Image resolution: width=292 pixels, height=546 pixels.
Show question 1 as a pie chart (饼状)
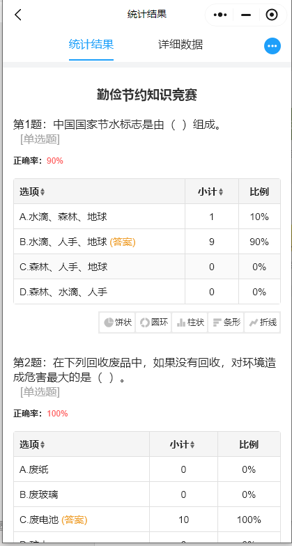pos(118,322)
